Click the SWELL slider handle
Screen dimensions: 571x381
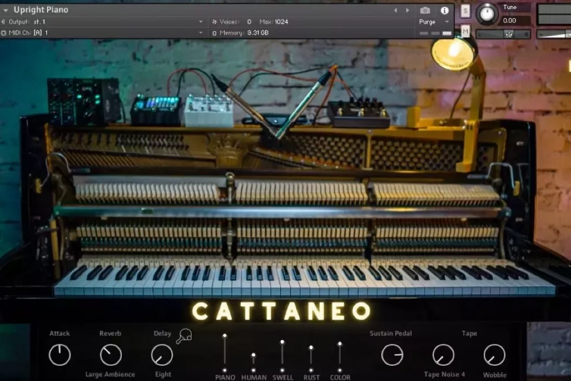point(282,342)
